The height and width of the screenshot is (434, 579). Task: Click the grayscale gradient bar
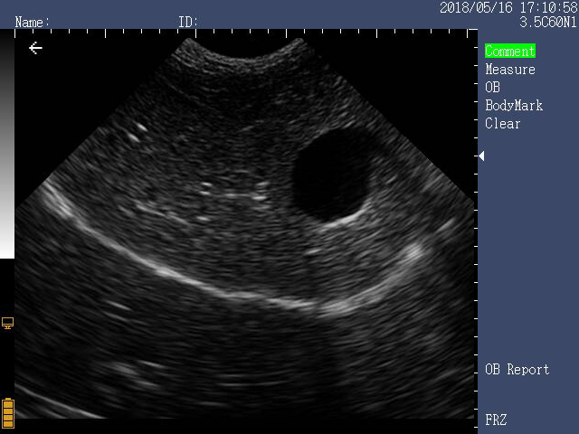(x=7, y=144)
